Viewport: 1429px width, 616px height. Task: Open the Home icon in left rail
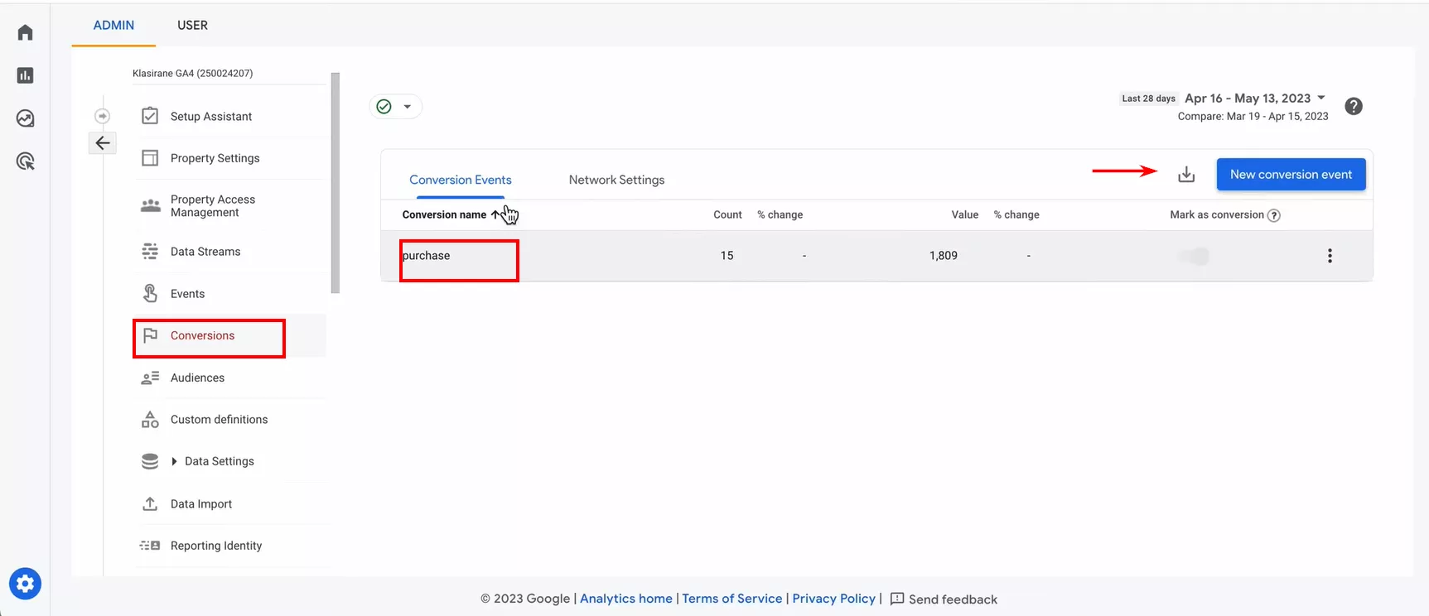(x=25, y=32)
